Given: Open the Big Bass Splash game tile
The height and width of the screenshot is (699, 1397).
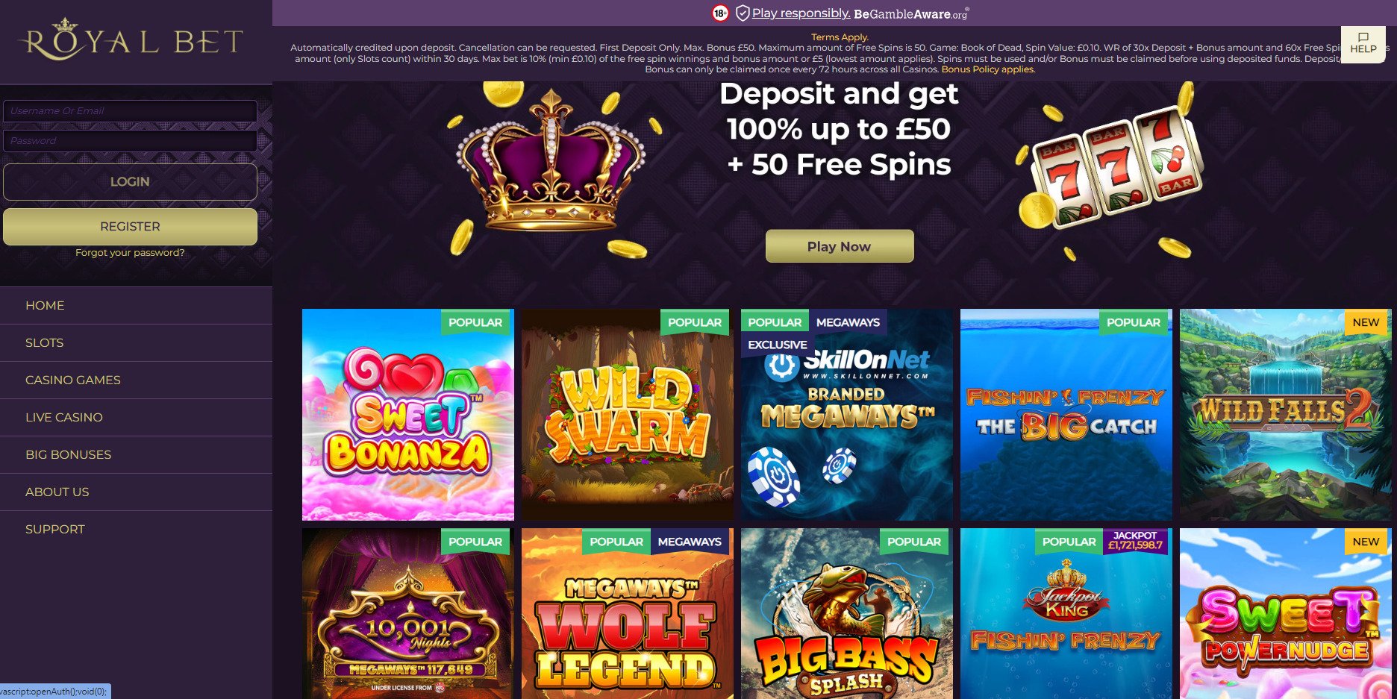Looking at the screenshot, I should click(846, 614).
